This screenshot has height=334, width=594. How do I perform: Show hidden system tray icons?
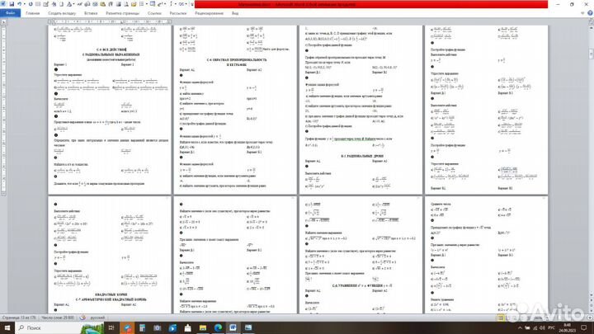coord(520,328)
